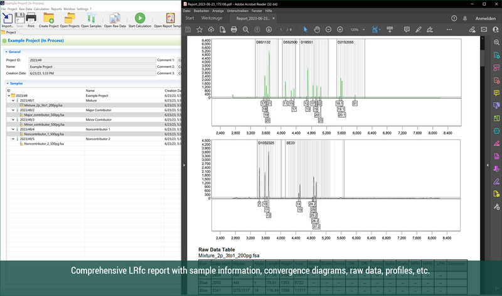The width and height of the screenshot is (502, 296).
Task: Open the Hilfe menu in Acrobat
Action: click(x=269, y=11)
